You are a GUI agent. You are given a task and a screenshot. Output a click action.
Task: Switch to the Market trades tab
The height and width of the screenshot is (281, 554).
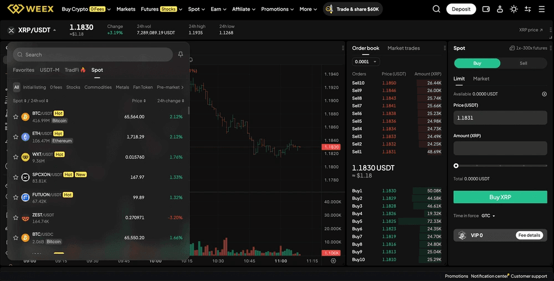click(x=403, y=48)
